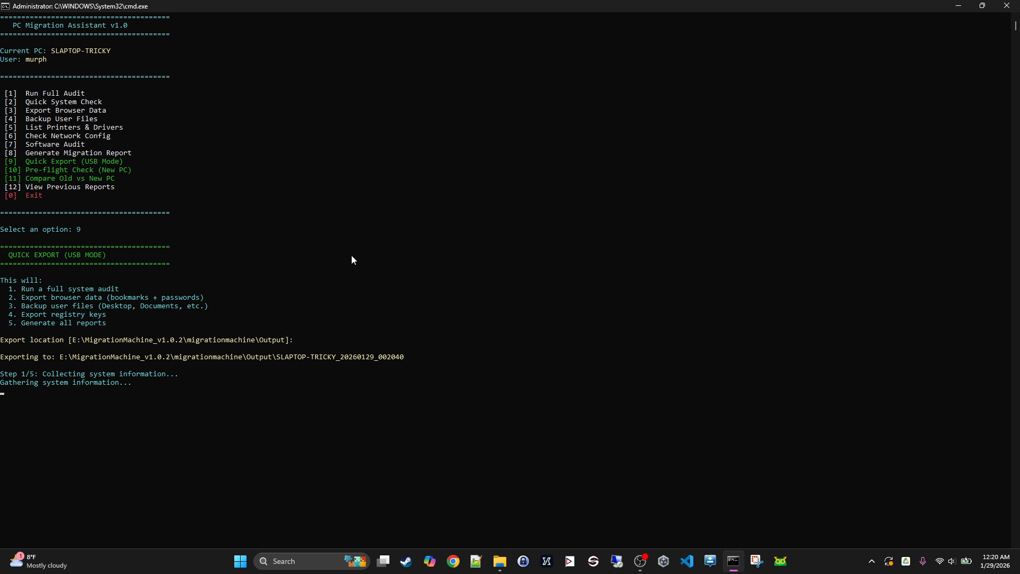Select the active cmd.exe taskbar window
Image resolution: width=1020 pixels, height=574 pixels.
(x=734, y=561)
